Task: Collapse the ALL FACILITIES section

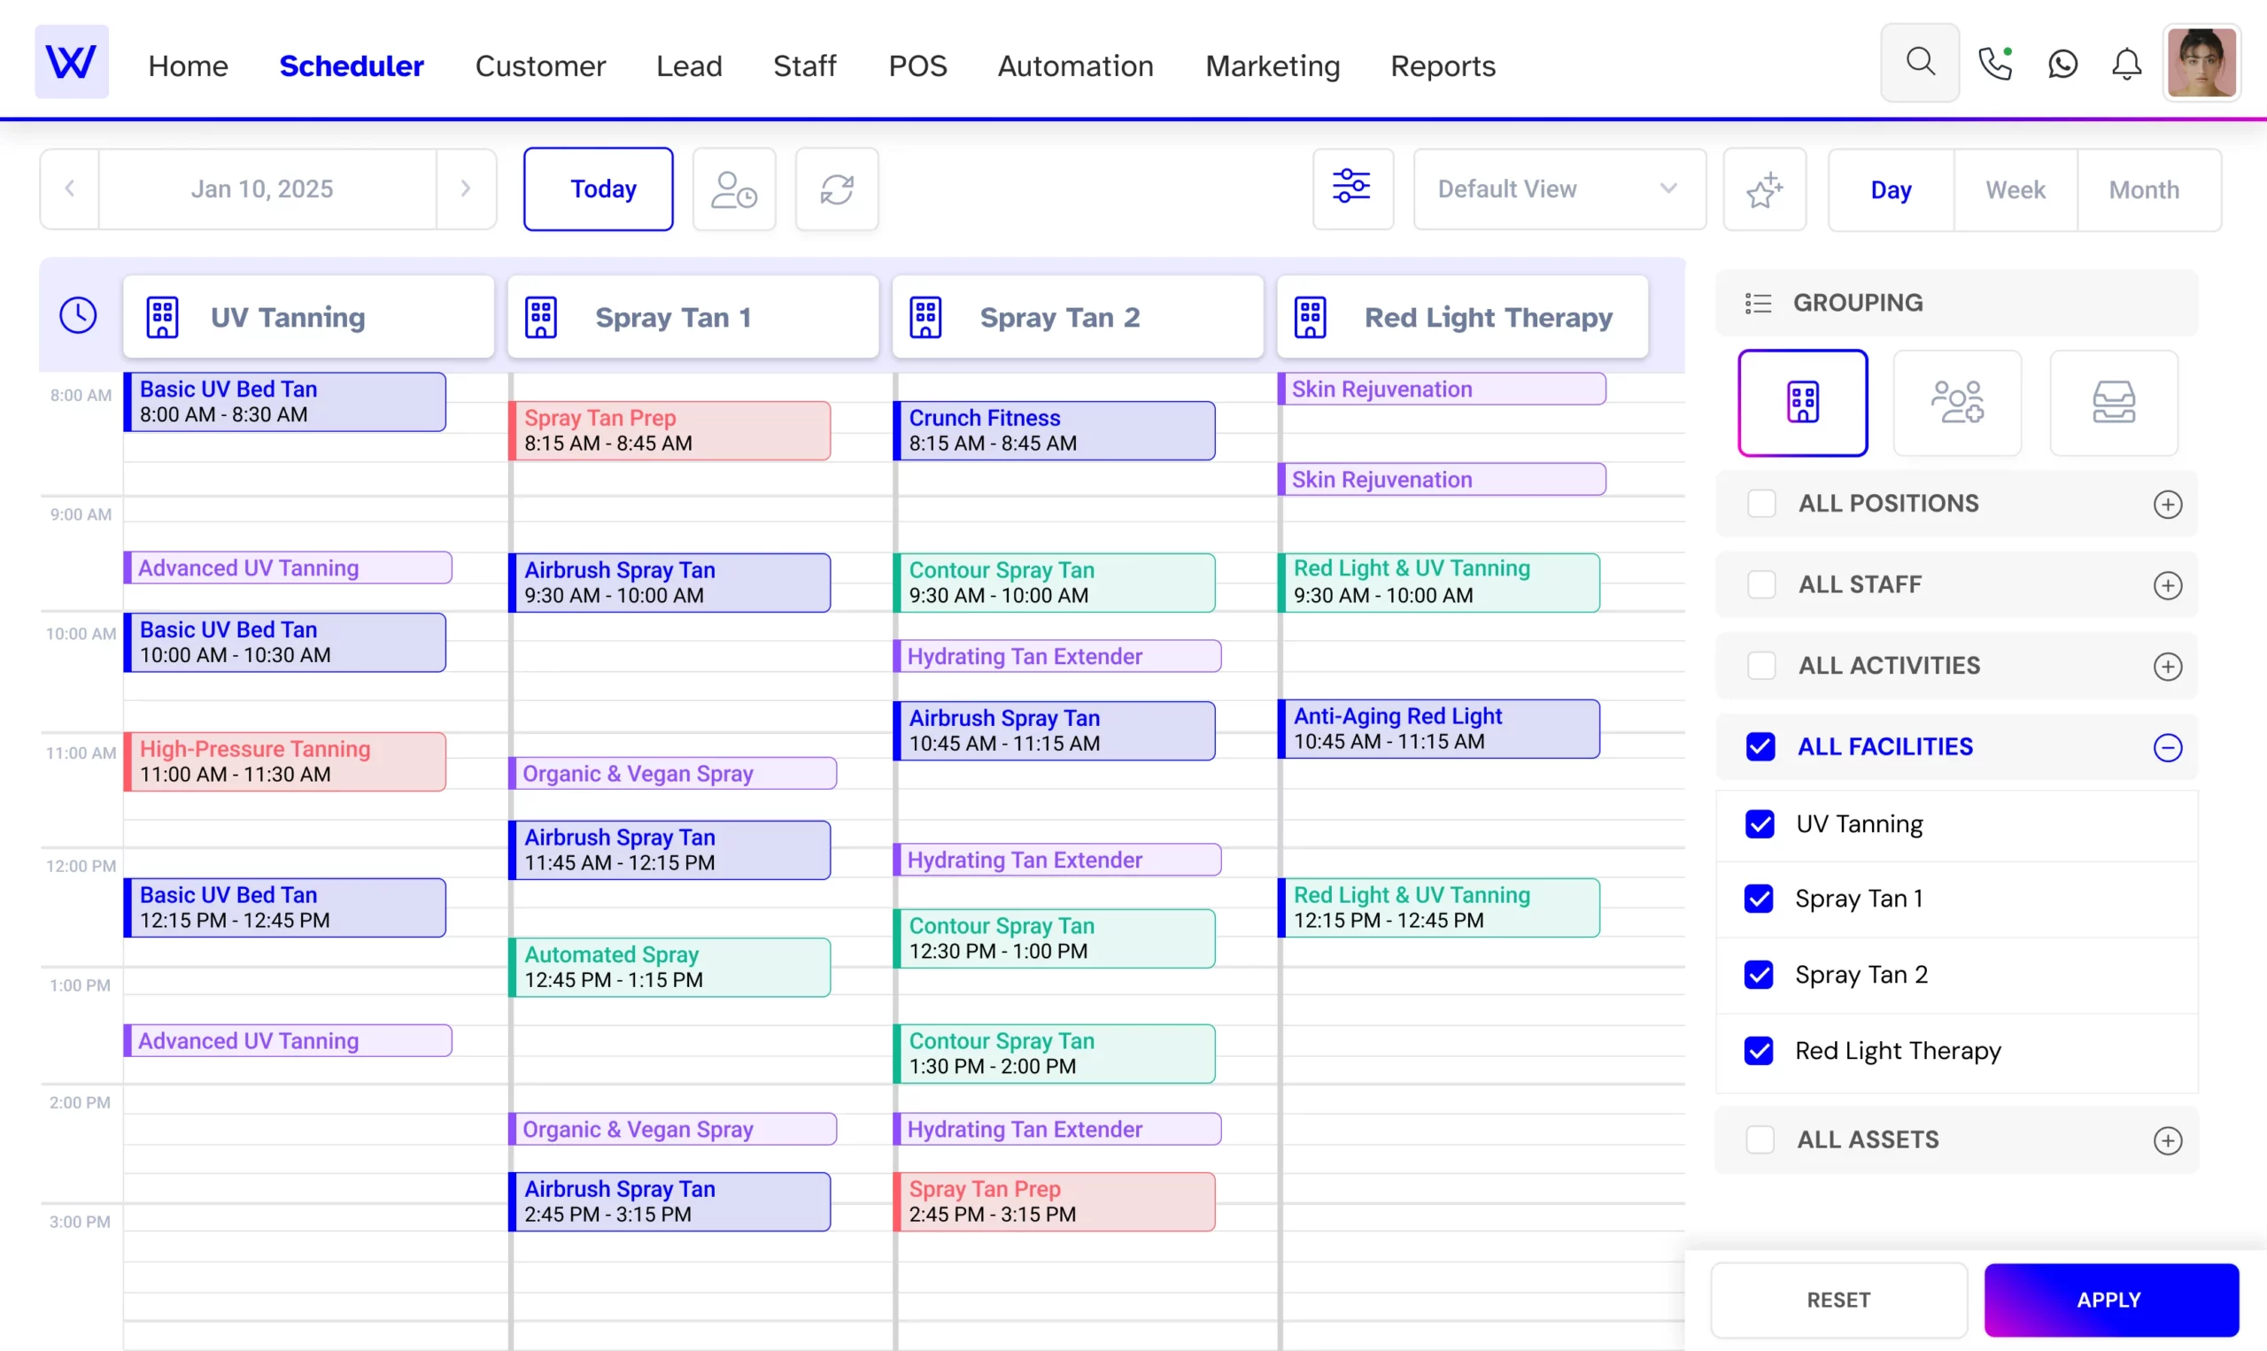Action: (x=2167, y=747)
